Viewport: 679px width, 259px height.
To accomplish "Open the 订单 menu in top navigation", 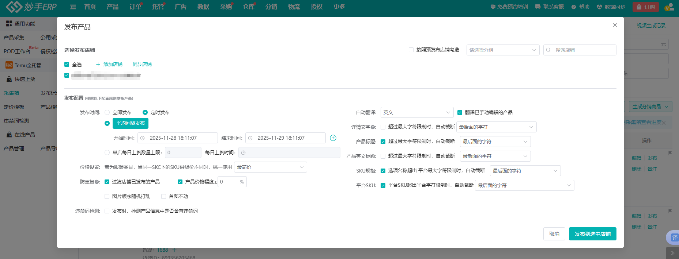I will (135, 7).
